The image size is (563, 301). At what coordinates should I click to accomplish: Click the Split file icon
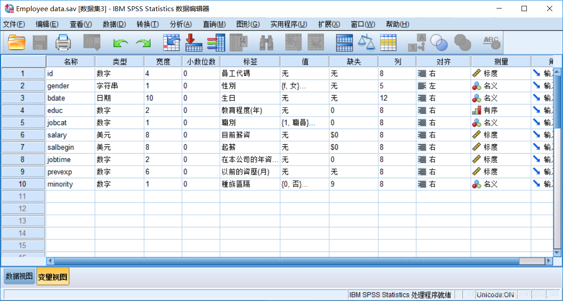[x=344, y=42]
